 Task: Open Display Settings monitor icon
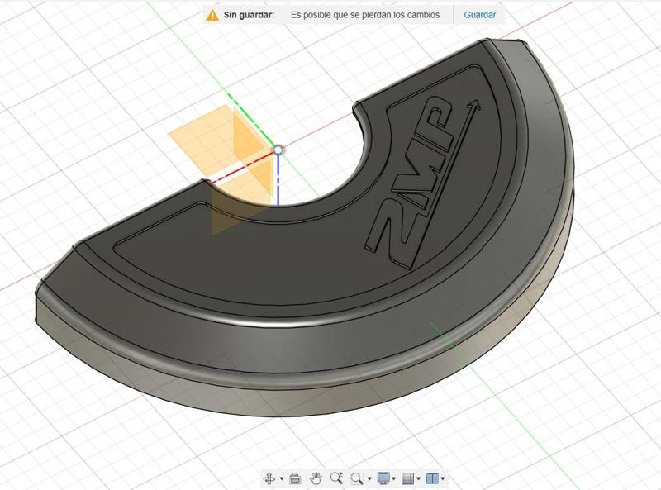tap(383, 478)
